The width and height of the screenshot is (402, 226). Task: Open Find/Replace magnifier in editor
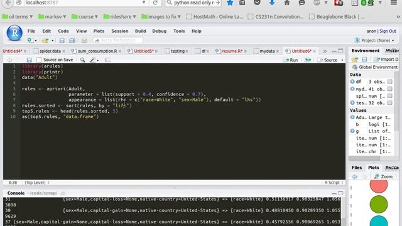tap(82, 60)
